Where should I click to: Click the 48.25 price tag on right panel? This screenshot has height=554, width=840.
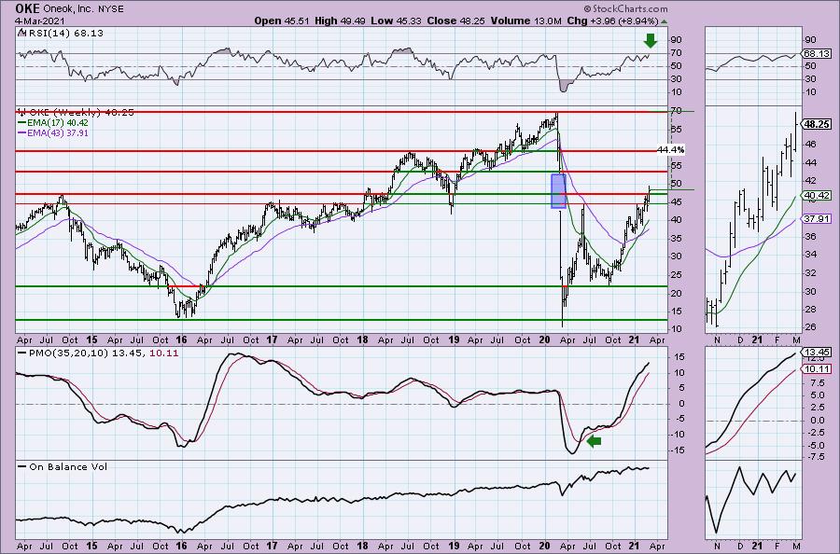coord(818,124)
